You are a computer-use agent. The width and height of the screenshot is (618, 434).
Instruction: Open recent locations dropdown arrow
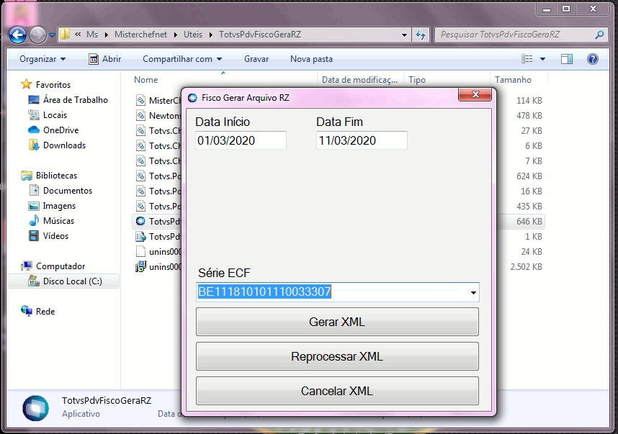(52, 35)
